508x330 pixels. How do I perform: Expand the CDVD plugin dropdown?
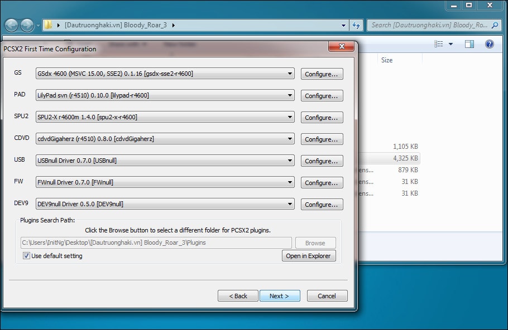(165, 138)
